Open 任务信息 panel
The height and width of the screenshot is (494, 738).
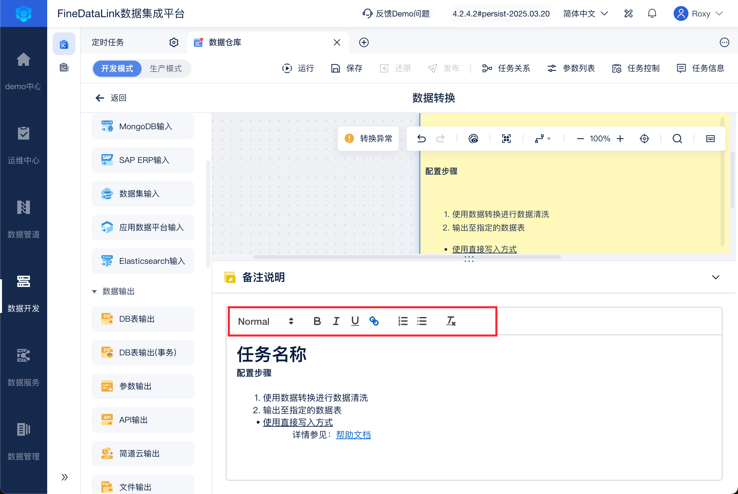[700, 68]
